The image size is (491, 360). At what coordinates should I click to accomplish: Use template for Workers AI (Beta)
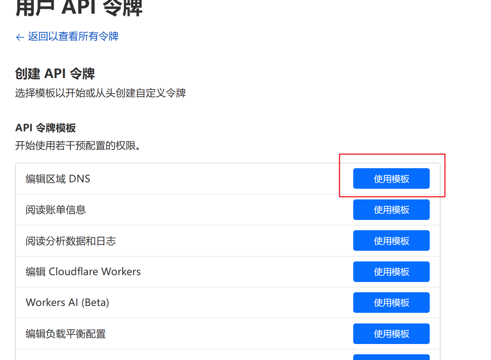(391, 303)
